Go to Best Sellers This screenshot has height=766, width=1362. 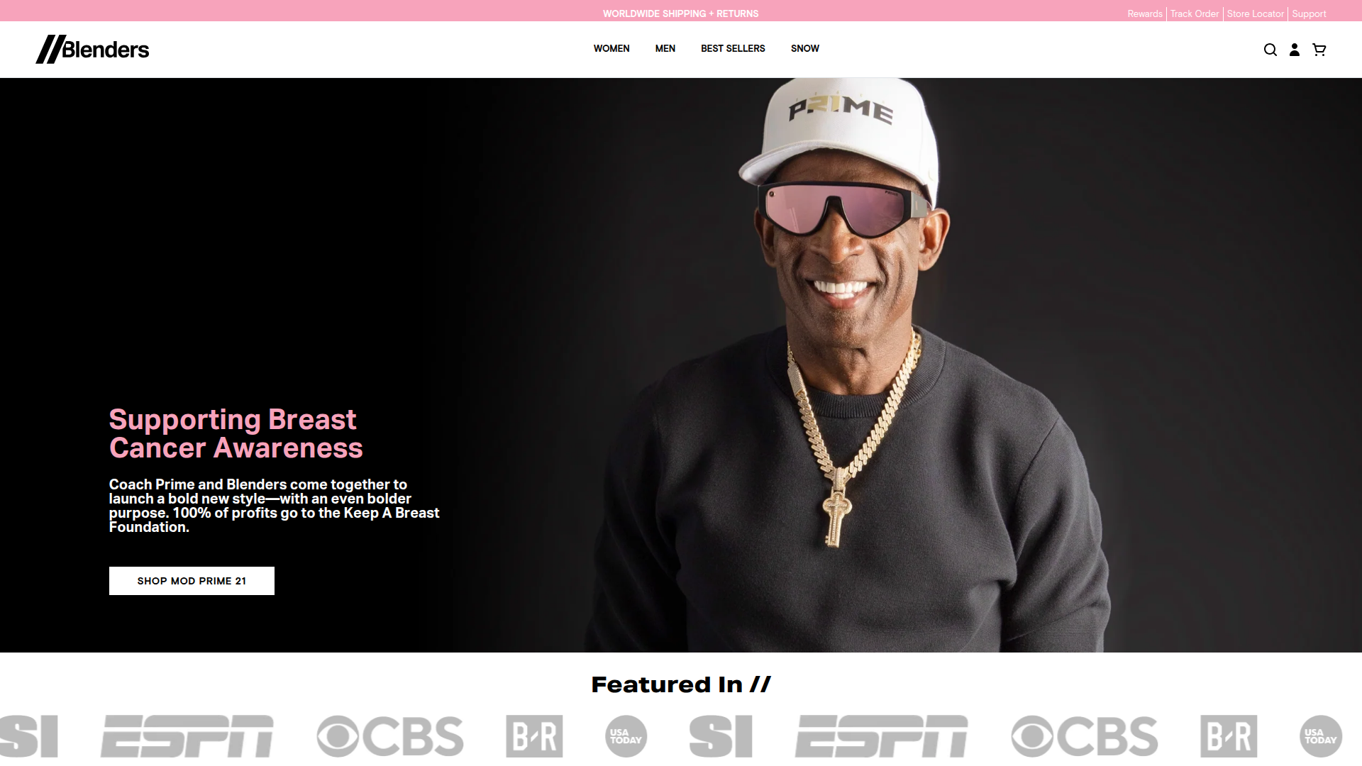(x=733, y=48)
